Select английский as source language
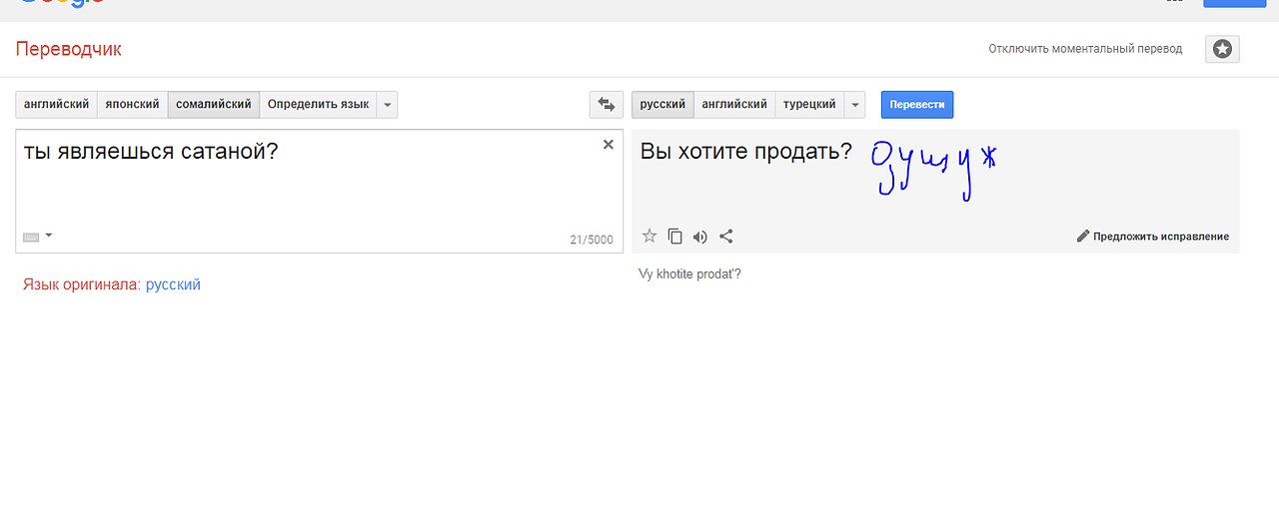Image resolution: width=1279 pixels, height=523 pixels. point(56,104)
